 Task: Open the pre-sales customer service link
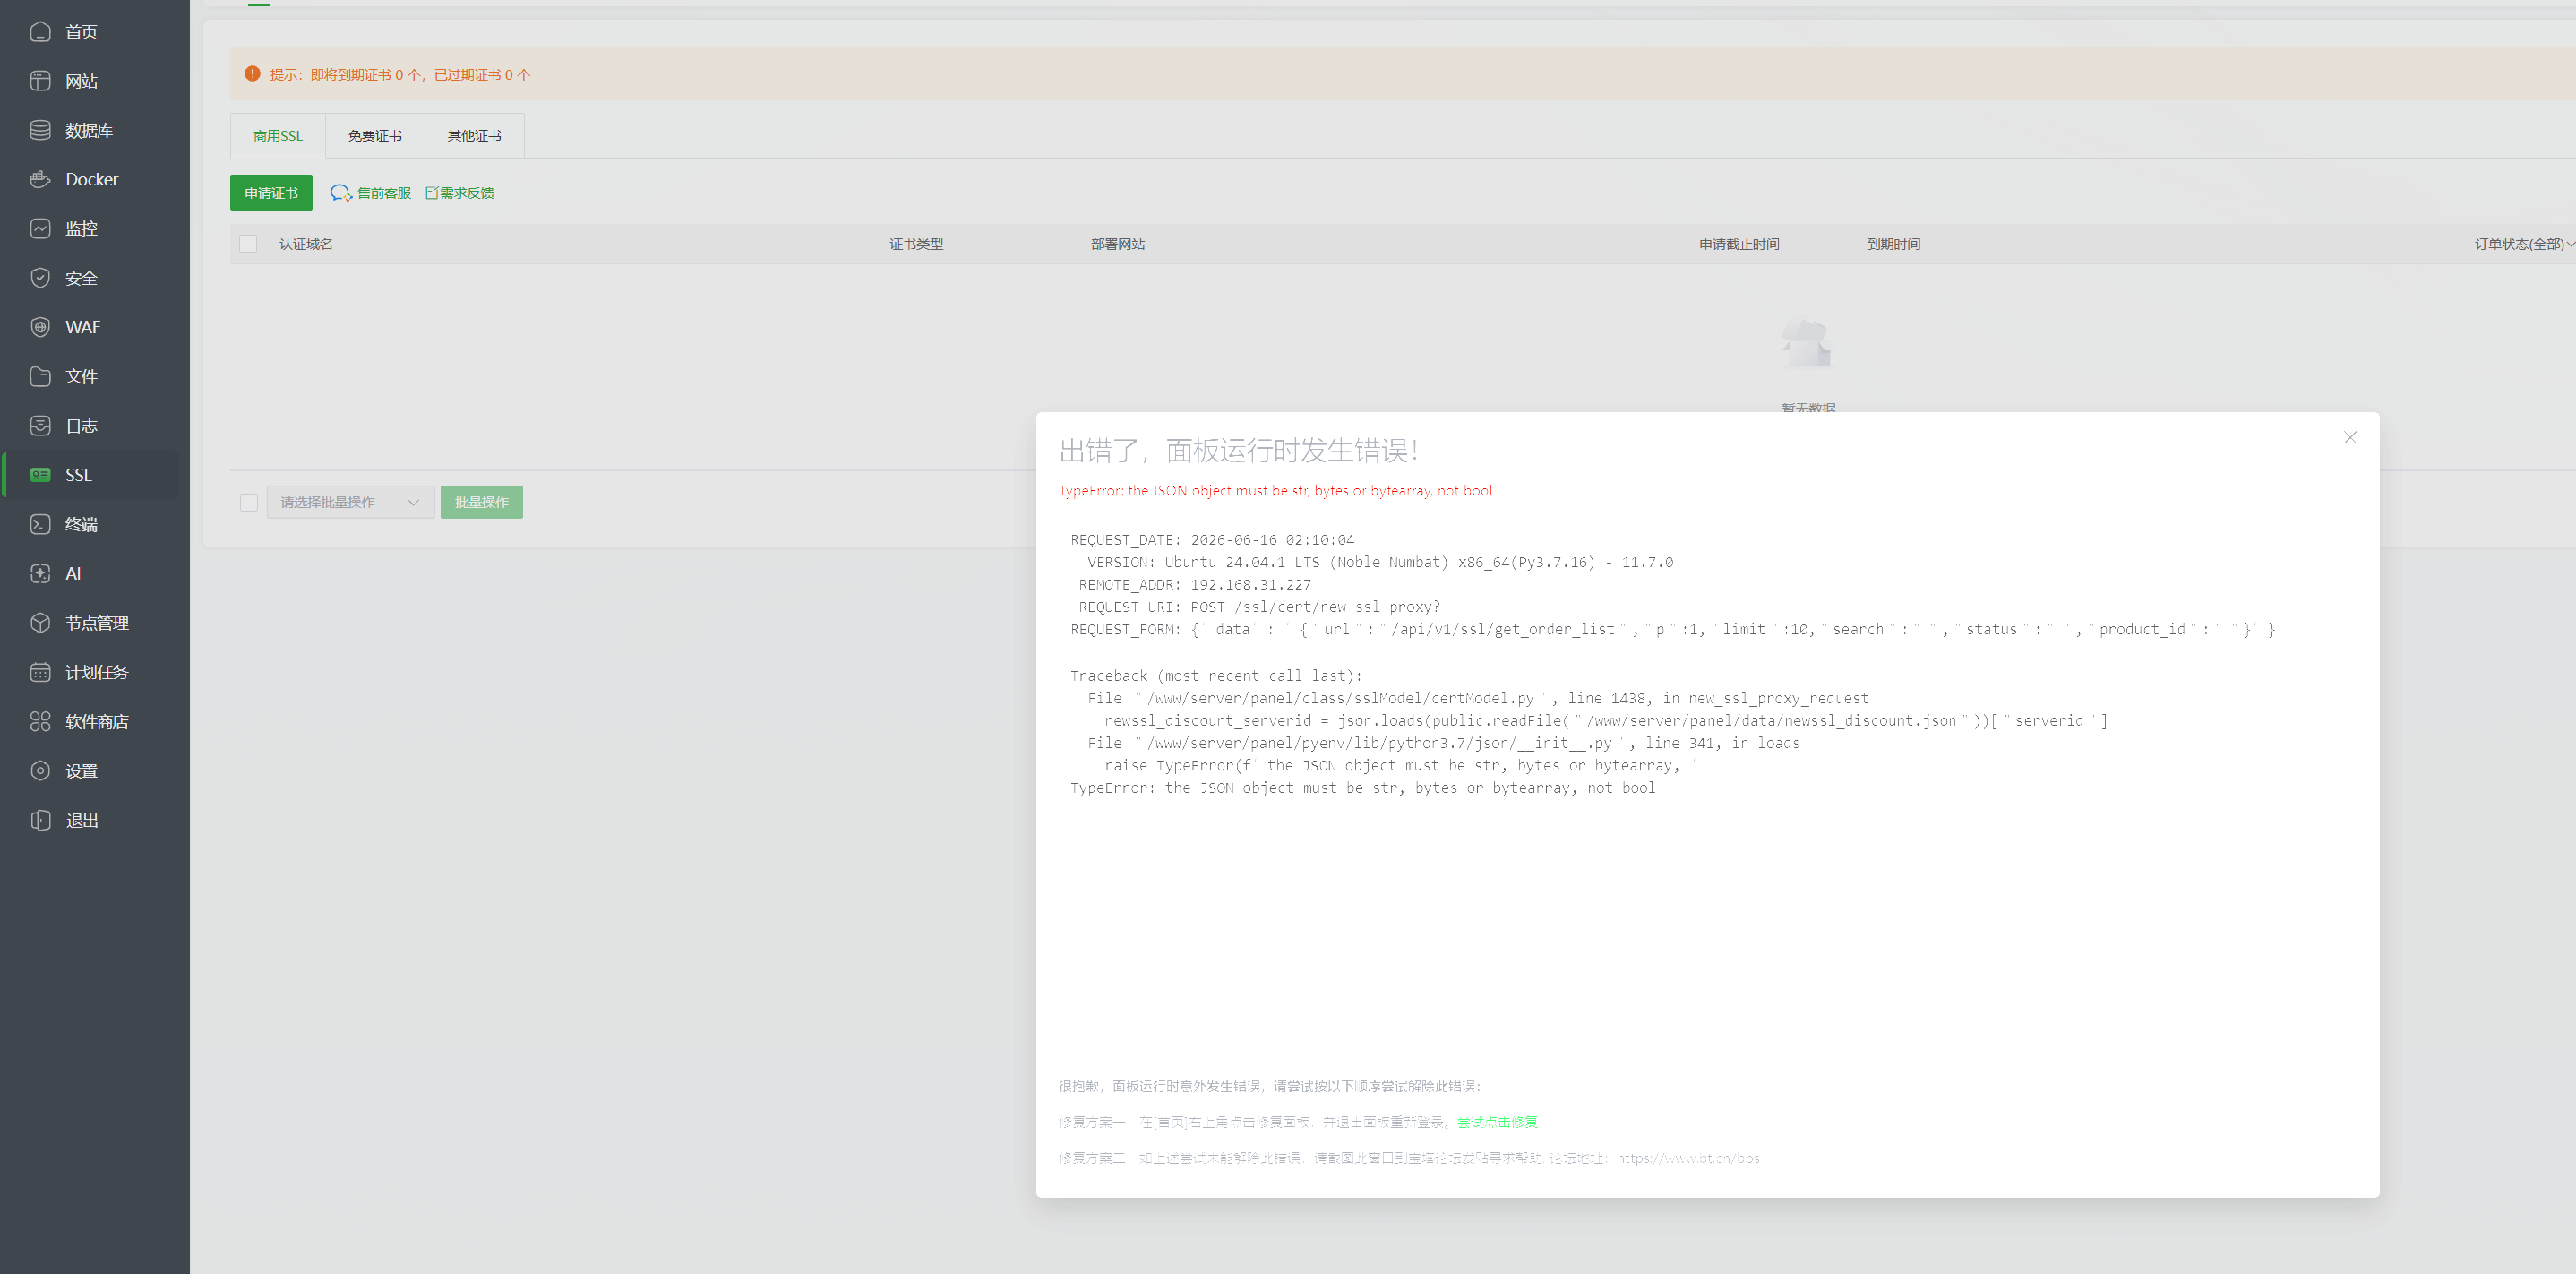371,193
